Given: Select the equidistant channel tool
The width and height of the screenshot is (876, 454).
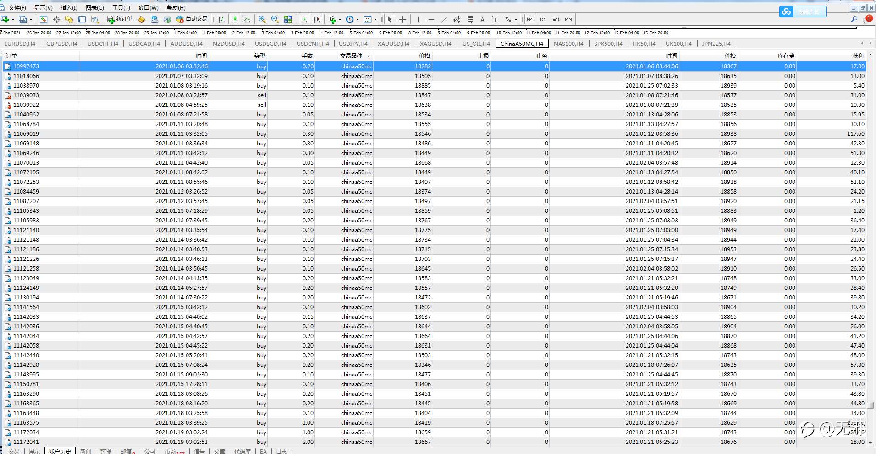Looking at the screenshot, I should [x=457, y=19].
